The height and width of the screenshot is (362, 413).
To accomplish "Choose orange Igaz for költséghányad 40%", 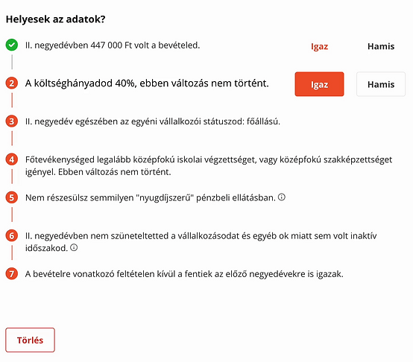I will [319, 84].
